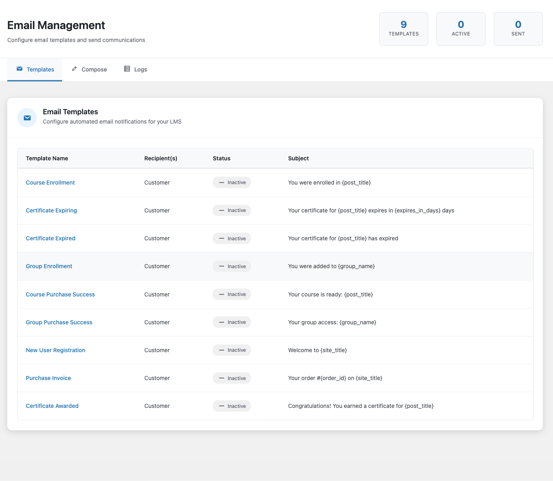The width and height of the screenshot is (553, 481).
Task: Toggle the Certificate Expiring status to active
Action: tap(232, 210)
